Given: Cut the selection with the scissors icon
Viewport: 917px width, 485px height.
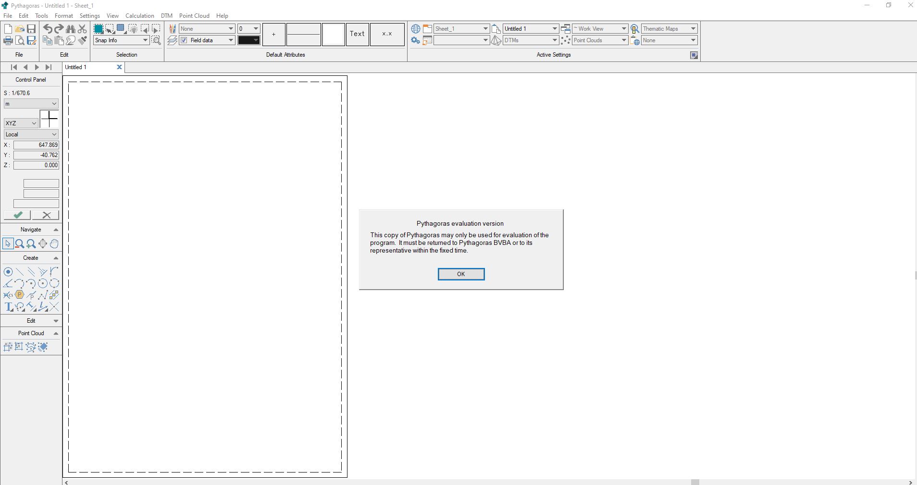Looking at the screenshot, I should click(x=82, y=29).
